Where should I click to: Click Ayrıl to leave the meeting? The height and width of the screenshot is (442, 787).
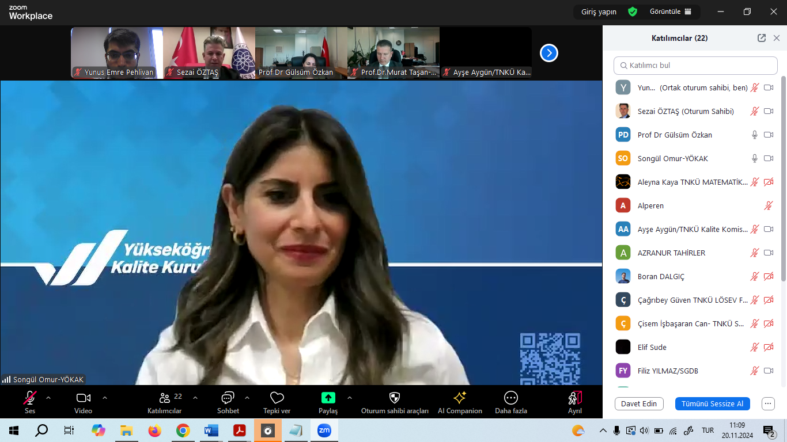[x=575, y=402]
